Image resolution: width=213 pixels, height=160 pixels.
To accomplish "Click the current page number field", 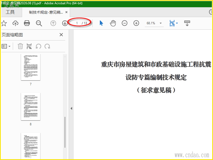I will (77, 23).
